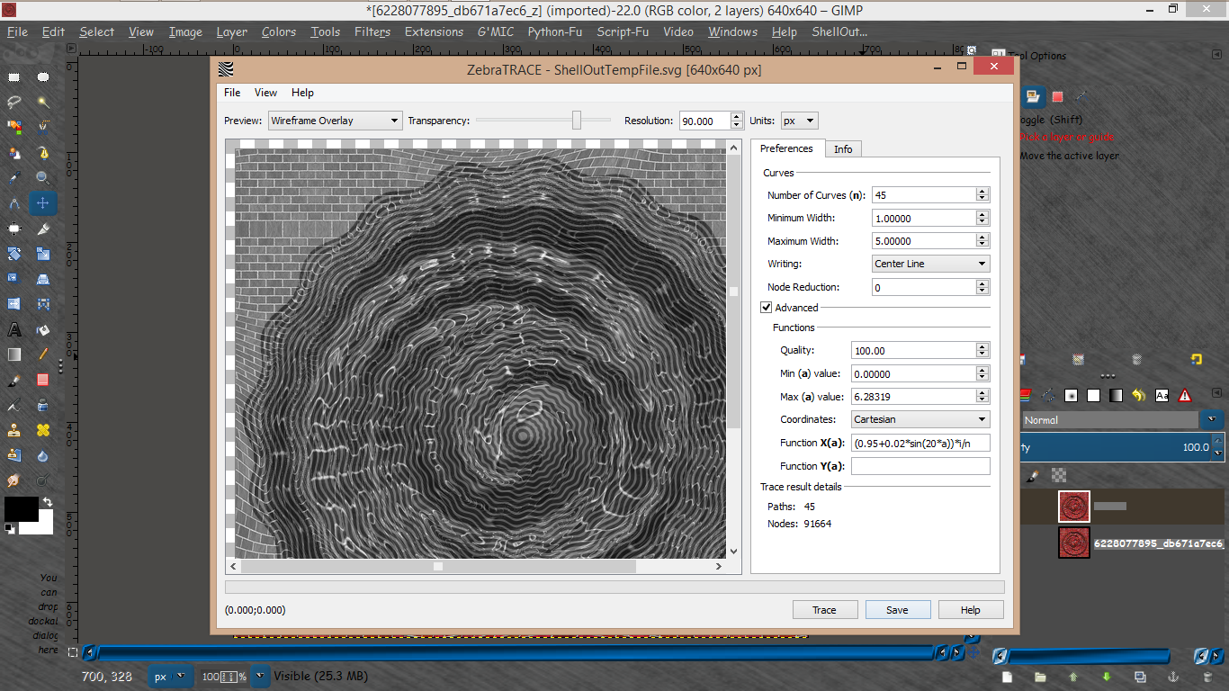Click the Number of Curves field
The image size is (1229, 691).
coord(924,195)
